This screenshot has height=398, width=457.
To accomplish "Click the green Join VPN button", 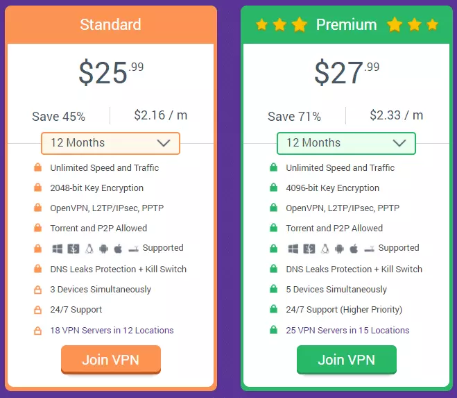I will click(347, 360).
